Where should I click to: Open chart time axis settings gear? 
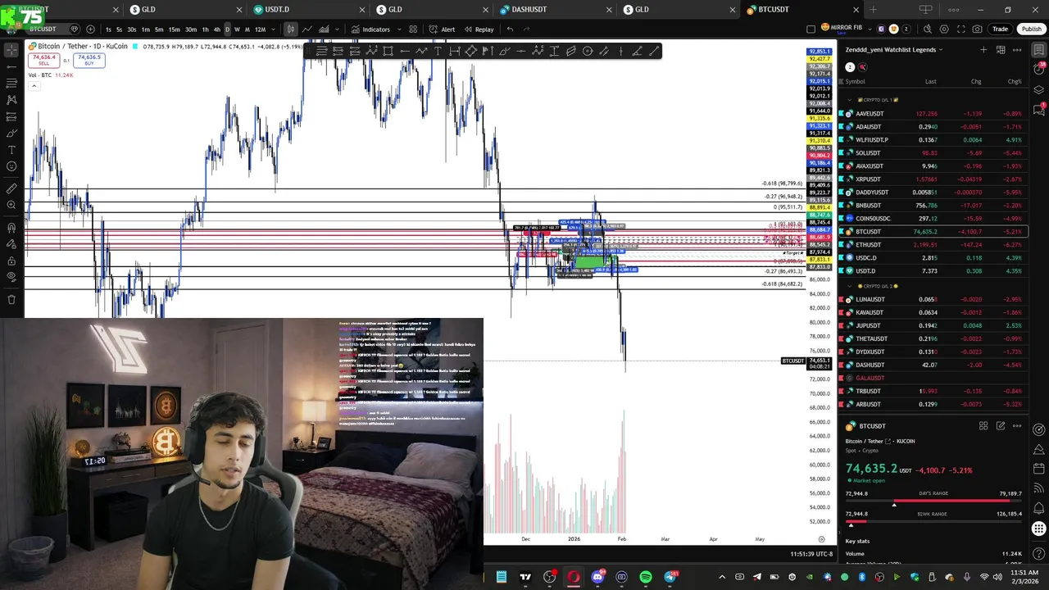click(821, 539)
